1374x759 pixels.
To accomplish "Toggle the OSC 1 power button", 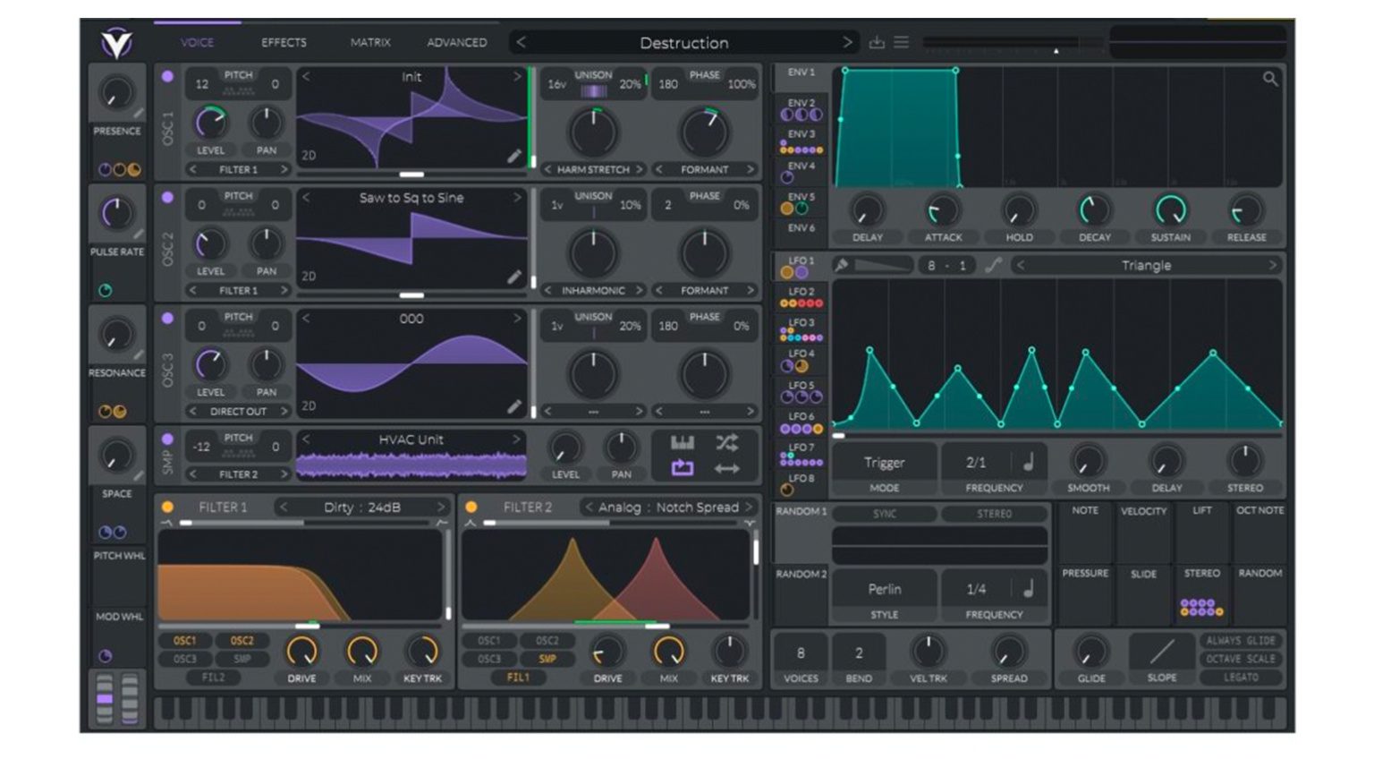I will coord(166,74).
